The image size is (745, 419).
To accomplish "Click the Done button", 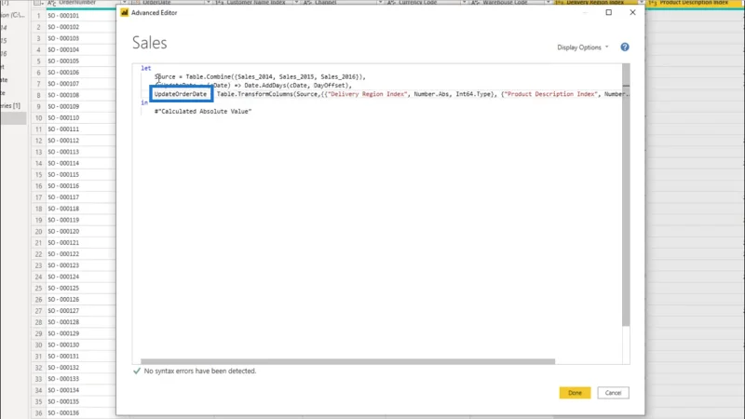I will (x=575, y=393).
